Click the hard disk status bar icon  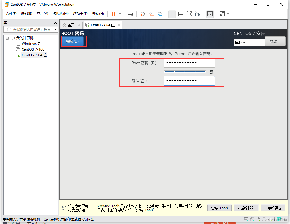point(246,219)
